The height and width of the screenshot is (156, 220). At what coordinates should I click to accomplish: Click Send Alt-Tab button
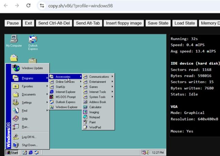pos(88,23)
